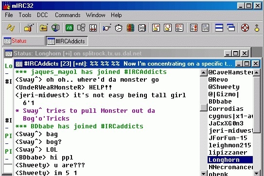Click the Connect lightning bolt toolbar icon
The height and width of the screenshot is (176, 264).
(x=10, y=28)
